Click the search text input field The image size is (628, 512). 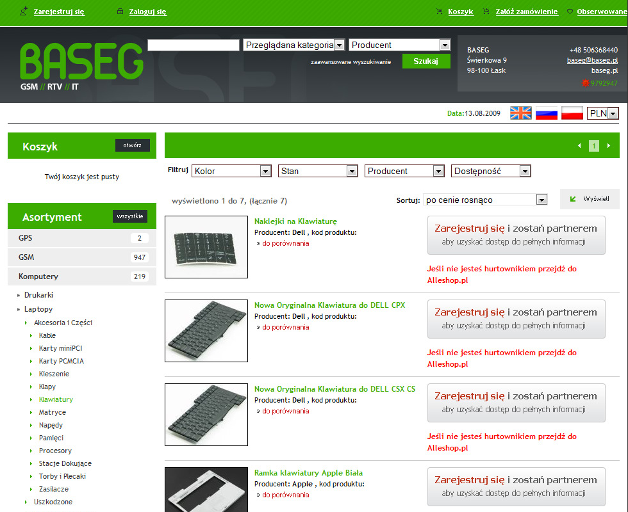click(x=193, y=45)
